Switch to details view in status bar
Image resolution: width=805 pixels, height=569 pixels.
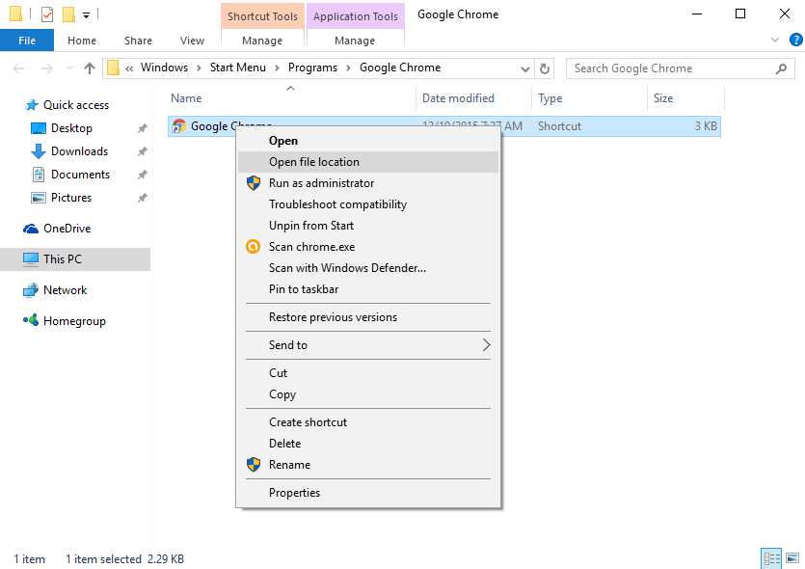coord(771,557)
